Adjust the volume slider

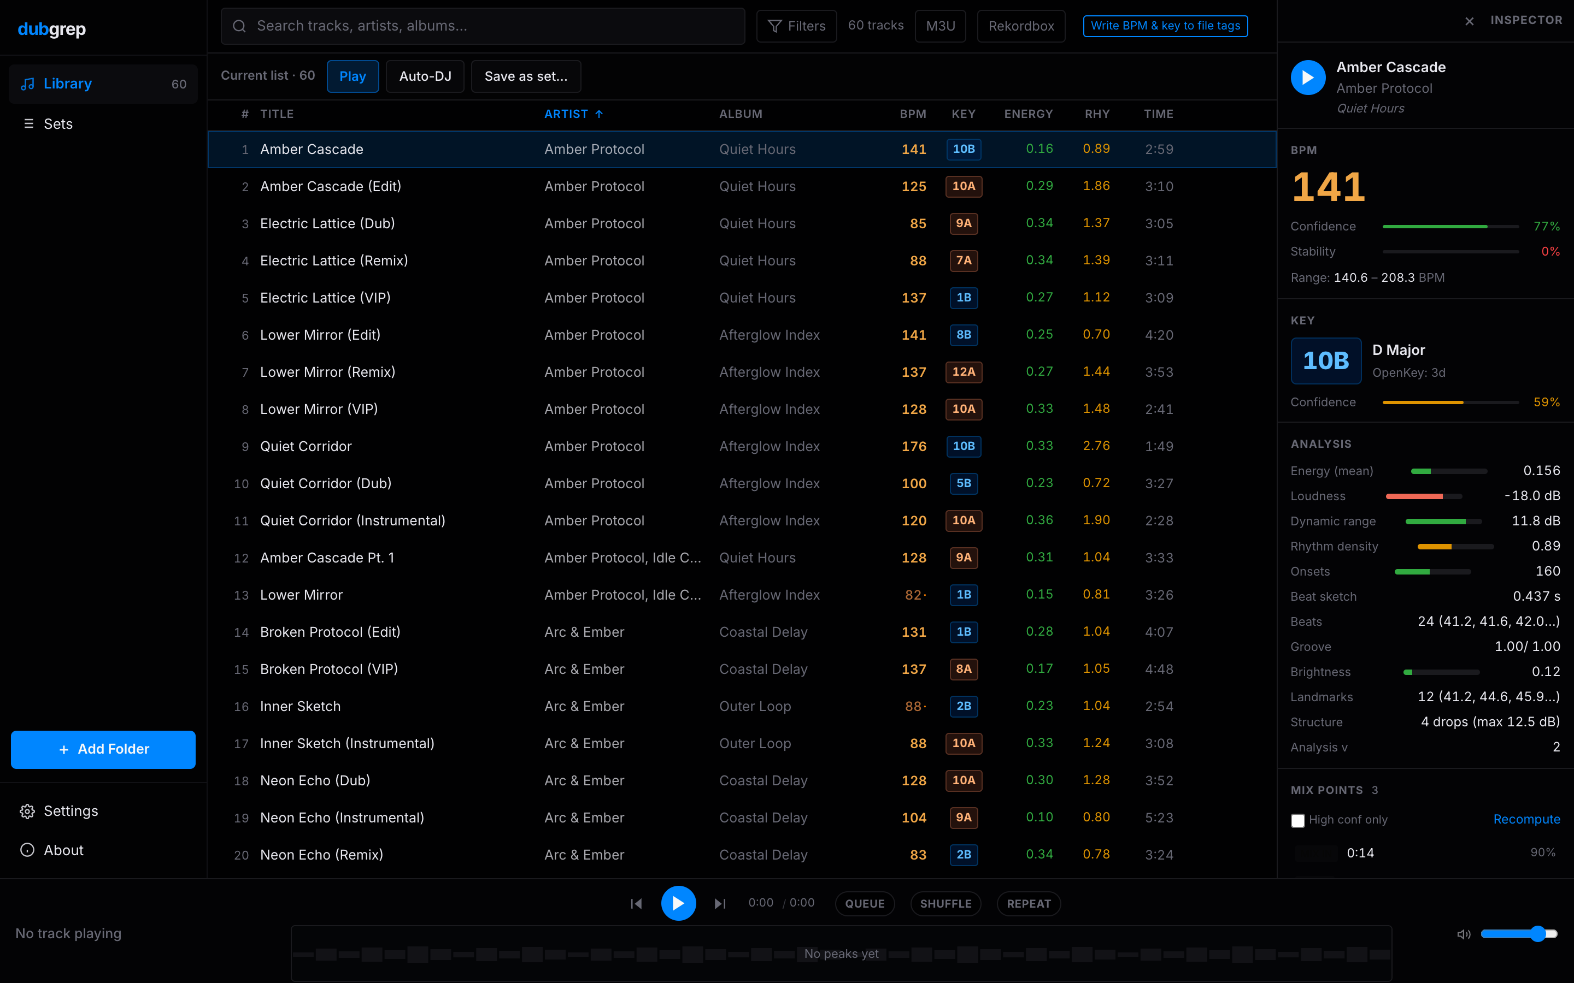1519,934
